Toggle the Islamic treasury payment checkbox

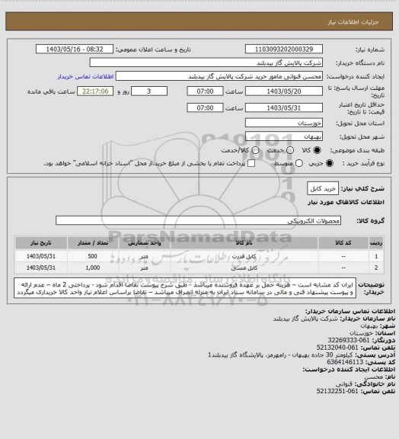(x=251, y=163)
